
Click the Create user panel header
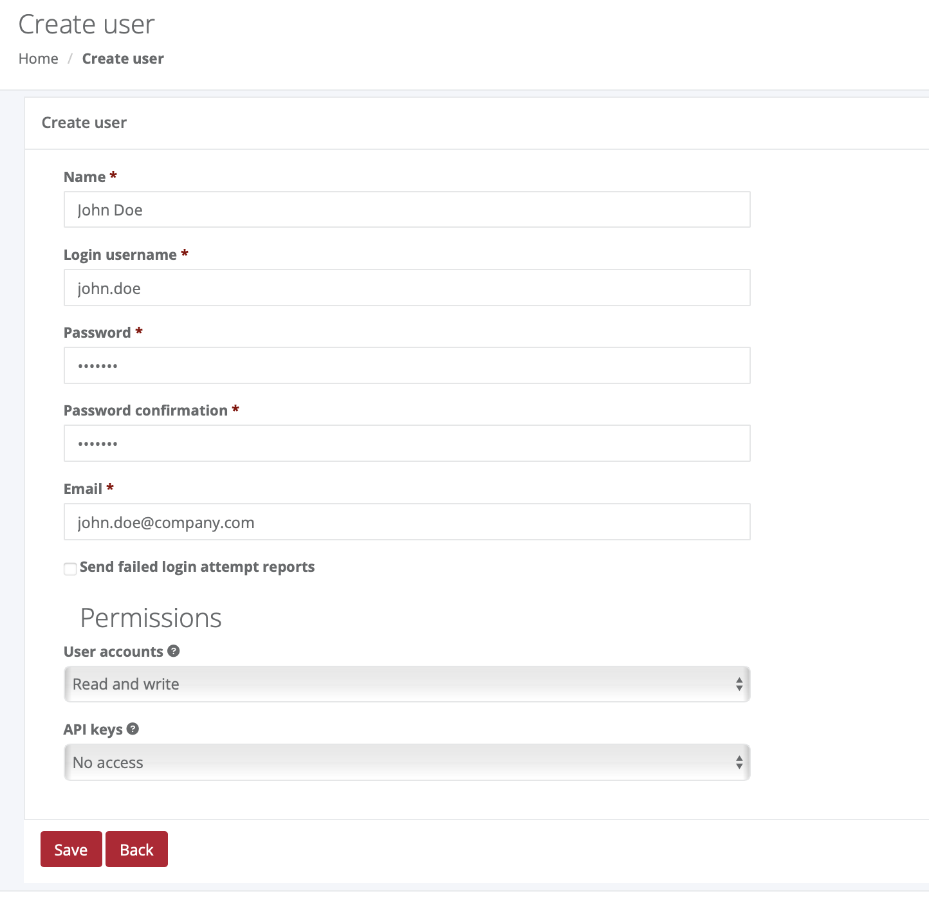[x=84, y=123]
